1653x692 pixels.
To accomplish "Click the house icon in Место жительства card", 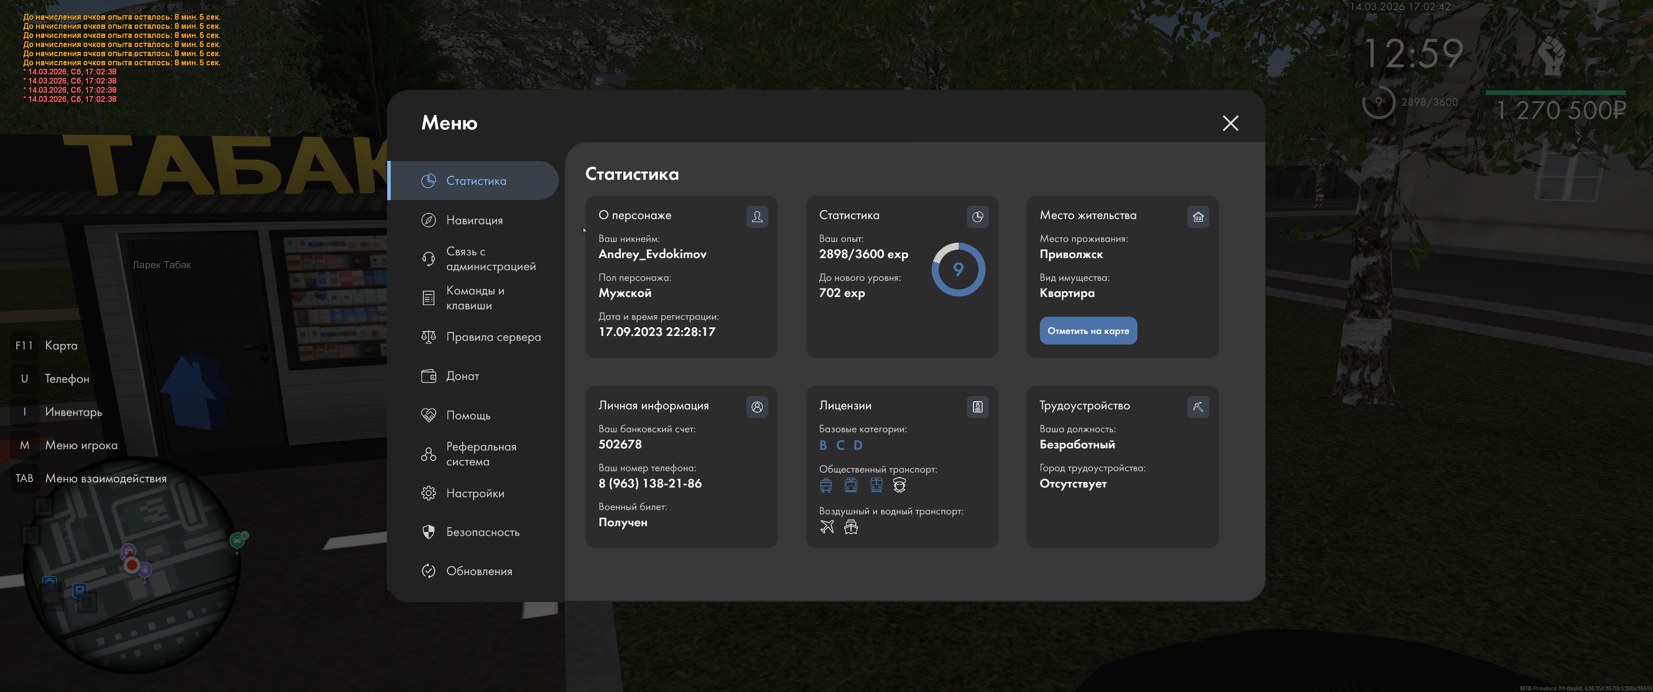I will point(1197,216).
